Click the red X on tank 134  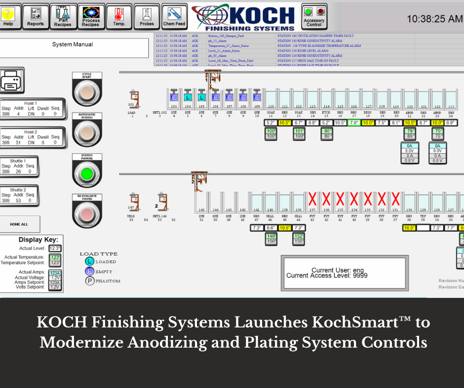coord(354,199)
